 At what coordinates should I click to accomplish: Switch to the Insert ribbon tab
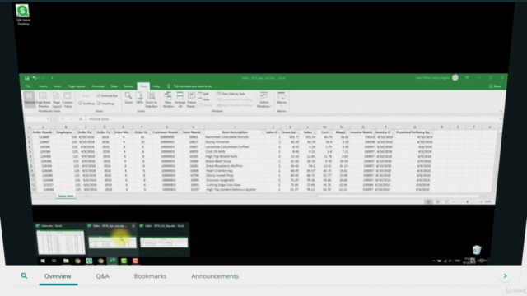[58, 86]
